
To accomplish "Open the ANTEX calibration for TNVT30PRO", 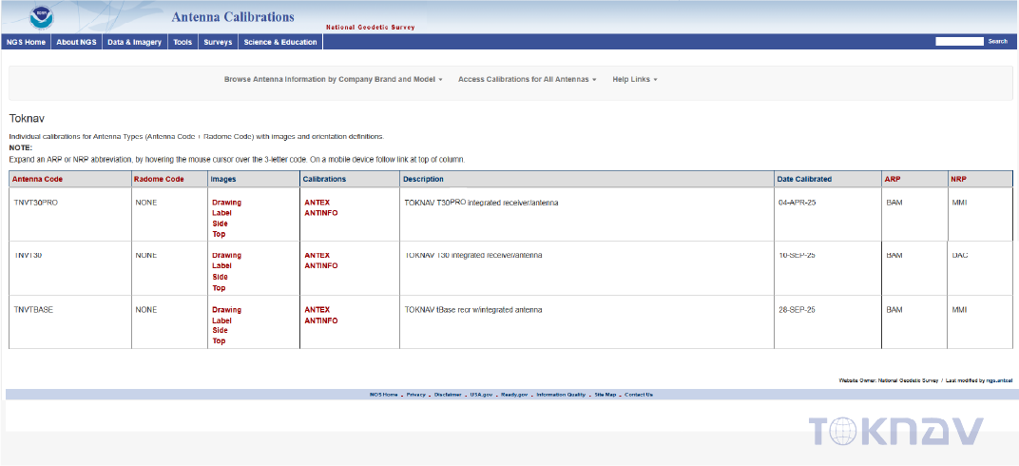I will click(317, 203).
